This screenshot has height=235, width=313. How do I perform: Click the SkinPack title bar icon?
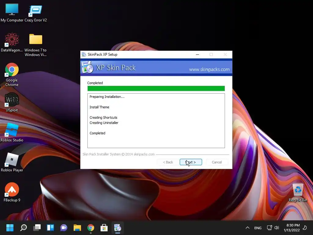pos(84,54)
